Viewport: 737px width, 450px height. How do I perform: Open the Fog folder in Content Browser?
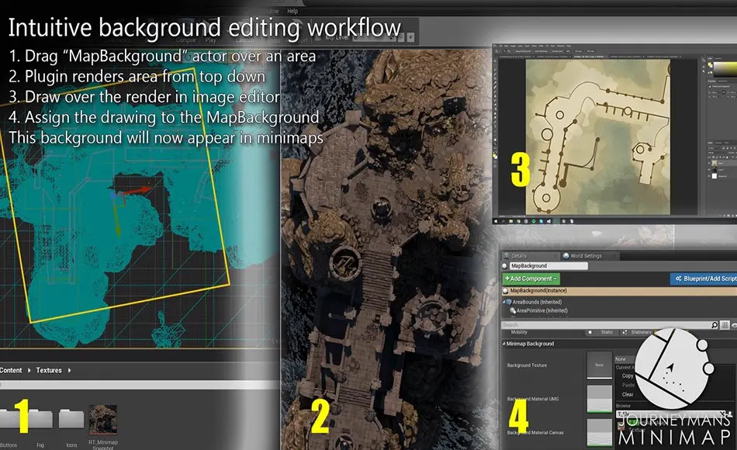click(x=40, y=420)
